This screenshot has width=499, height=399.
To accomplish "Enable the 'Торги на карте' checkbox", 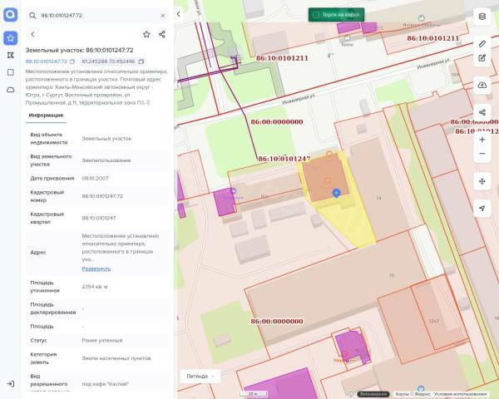I will tap(316, 14).
